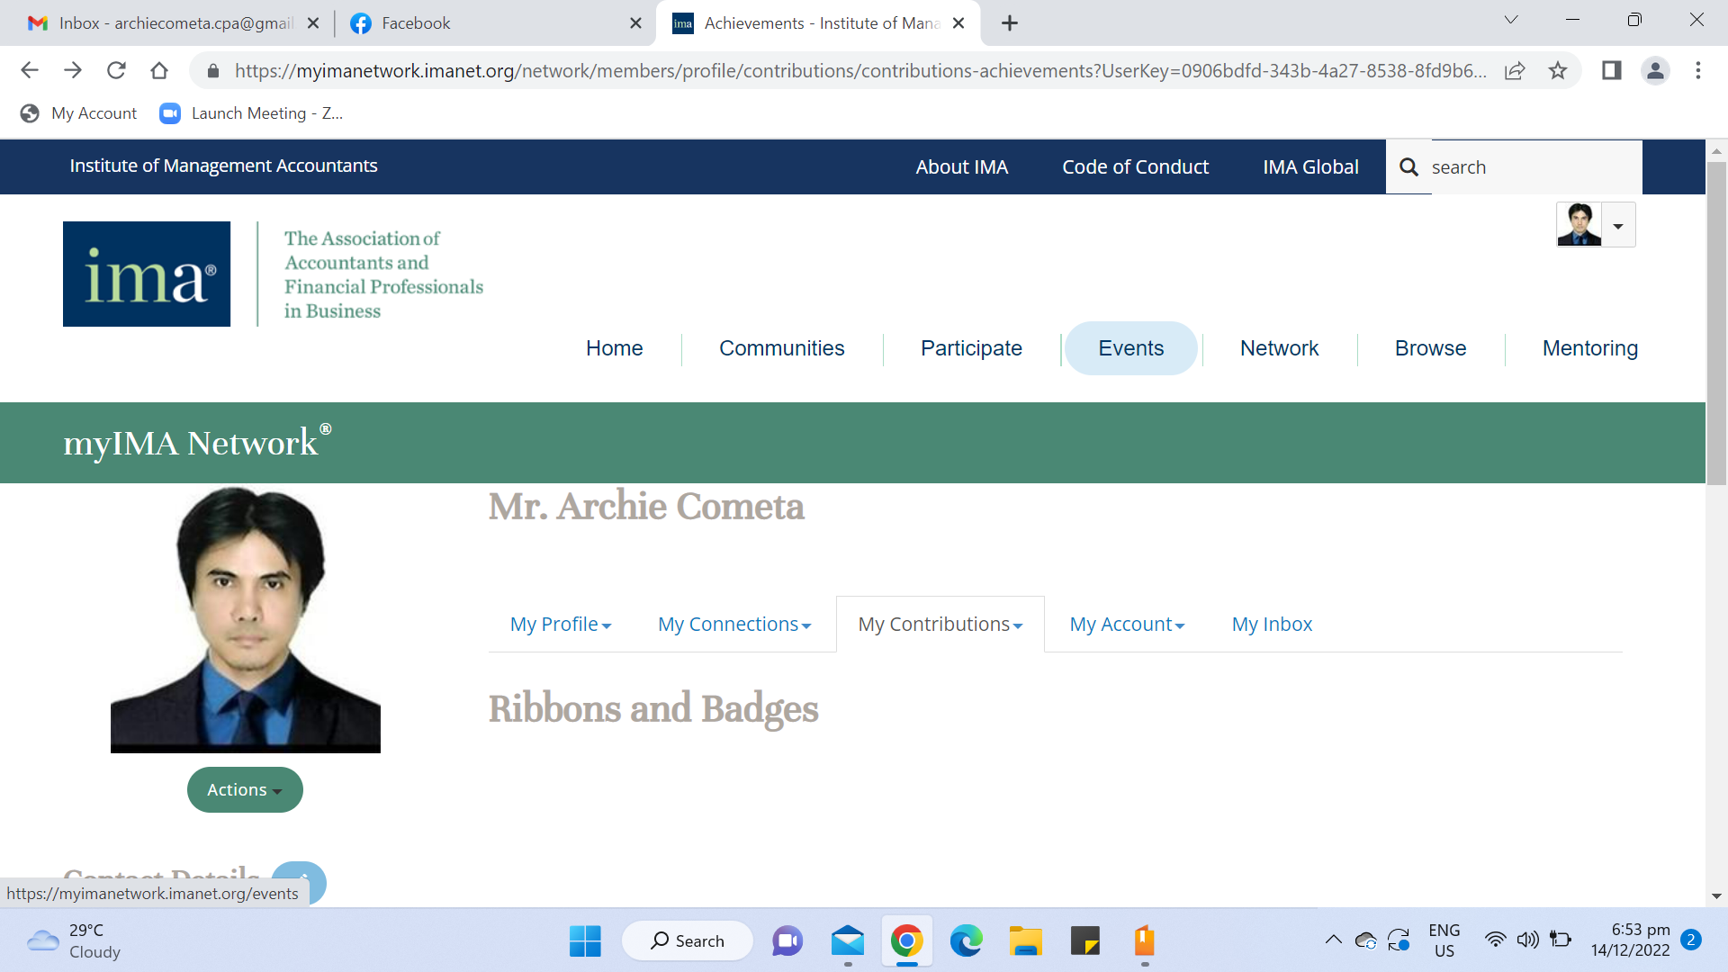
Task: Open the Code of Conduct link
Action: pos(1136,167)
